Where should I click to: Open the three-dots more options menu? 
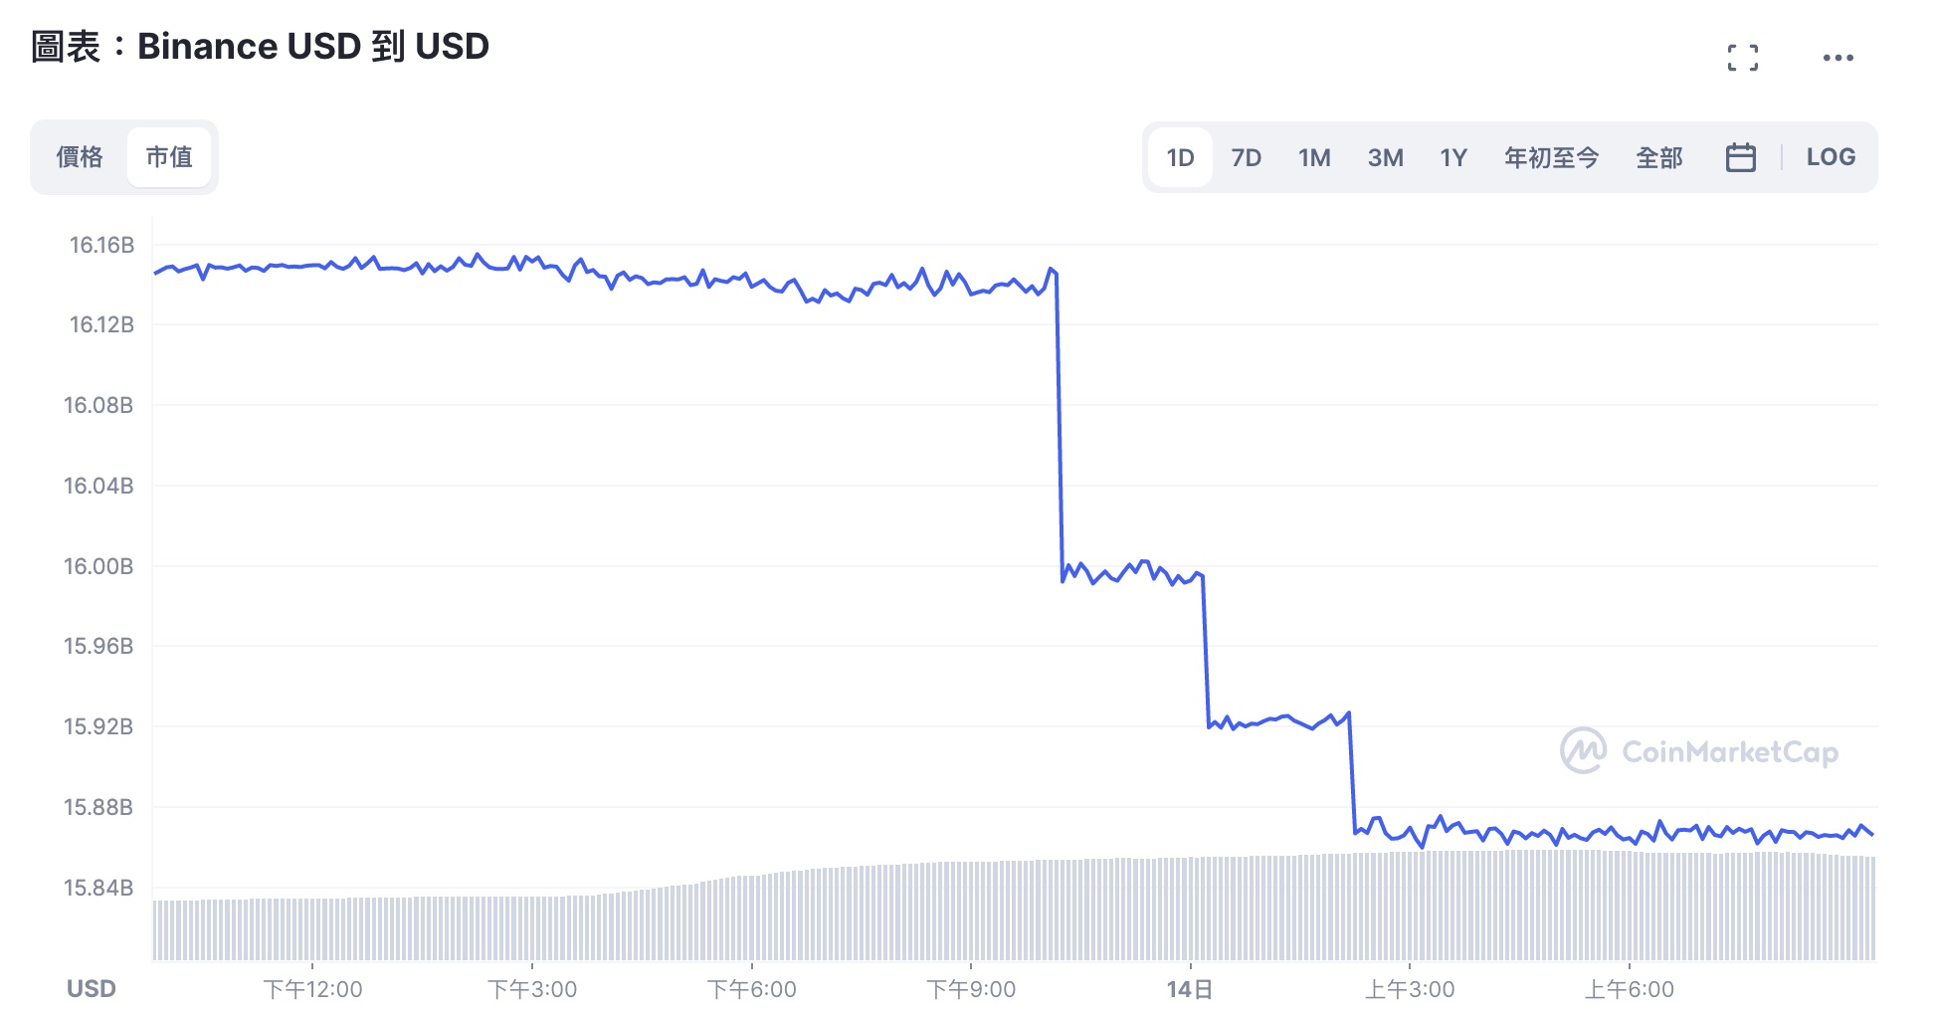click(1837, 58)
